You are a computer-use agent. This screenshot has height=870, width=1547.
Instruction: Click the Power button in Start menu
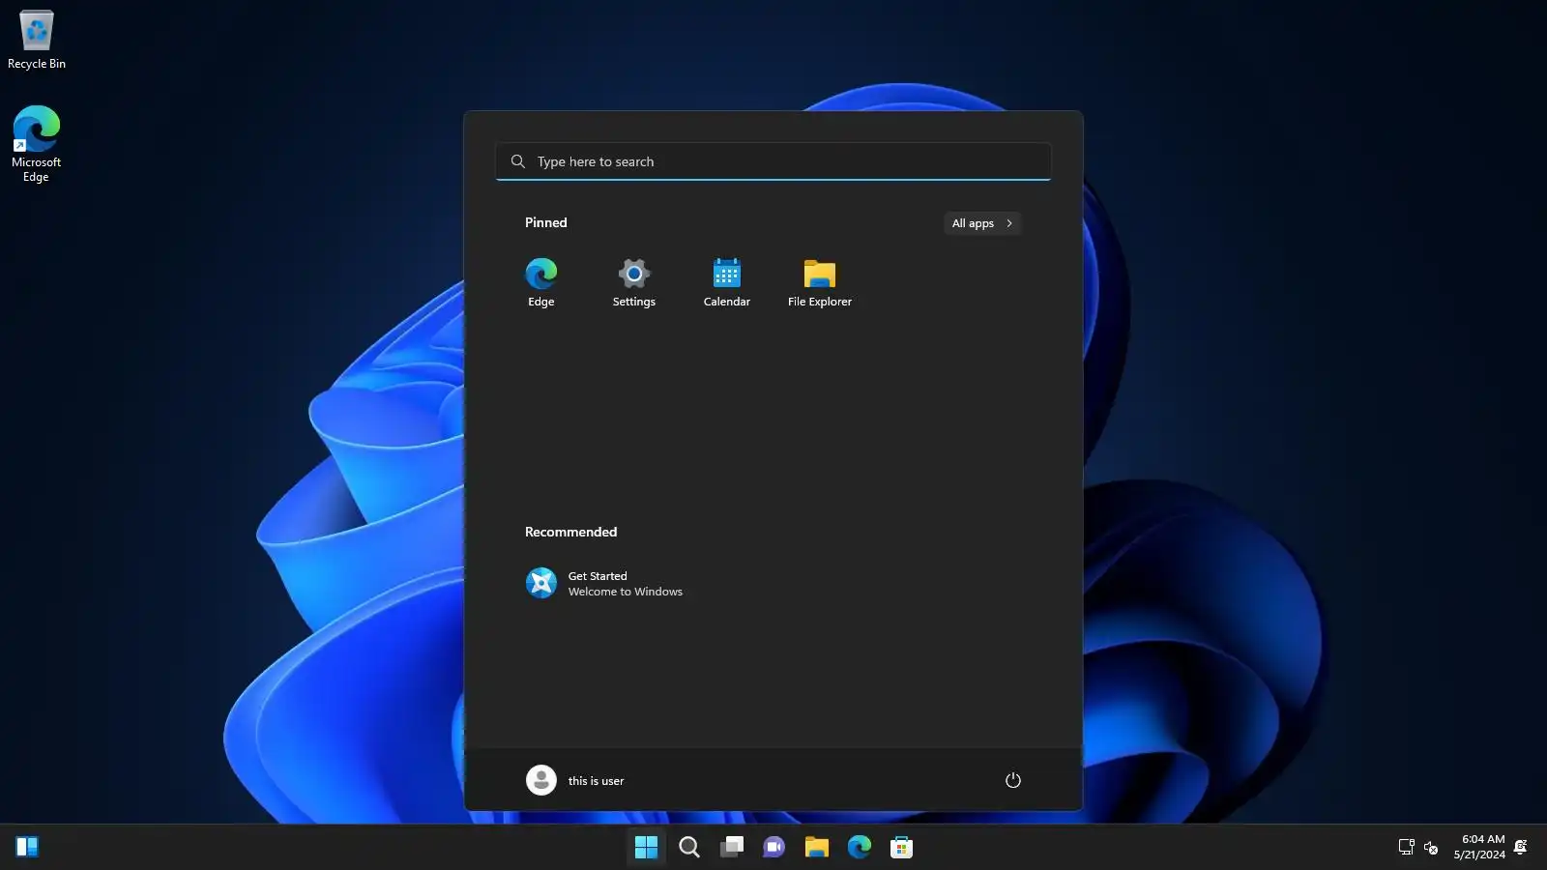[x=1012, y=780]
